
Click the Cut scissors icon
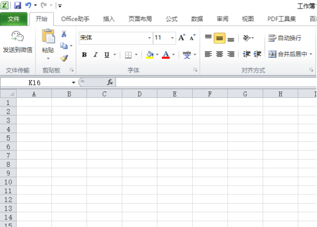click(x=64, y=34)
